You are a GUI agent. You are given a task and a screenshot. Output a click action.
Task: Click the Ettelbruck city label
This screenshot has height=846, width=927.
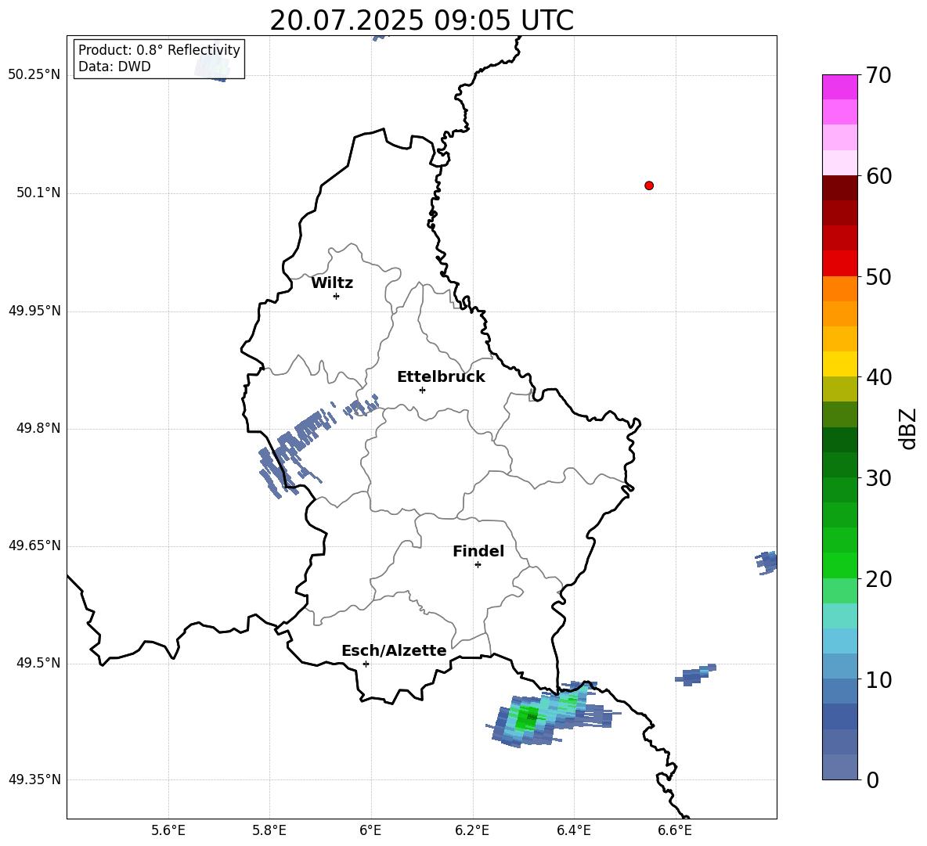point(441,377)
